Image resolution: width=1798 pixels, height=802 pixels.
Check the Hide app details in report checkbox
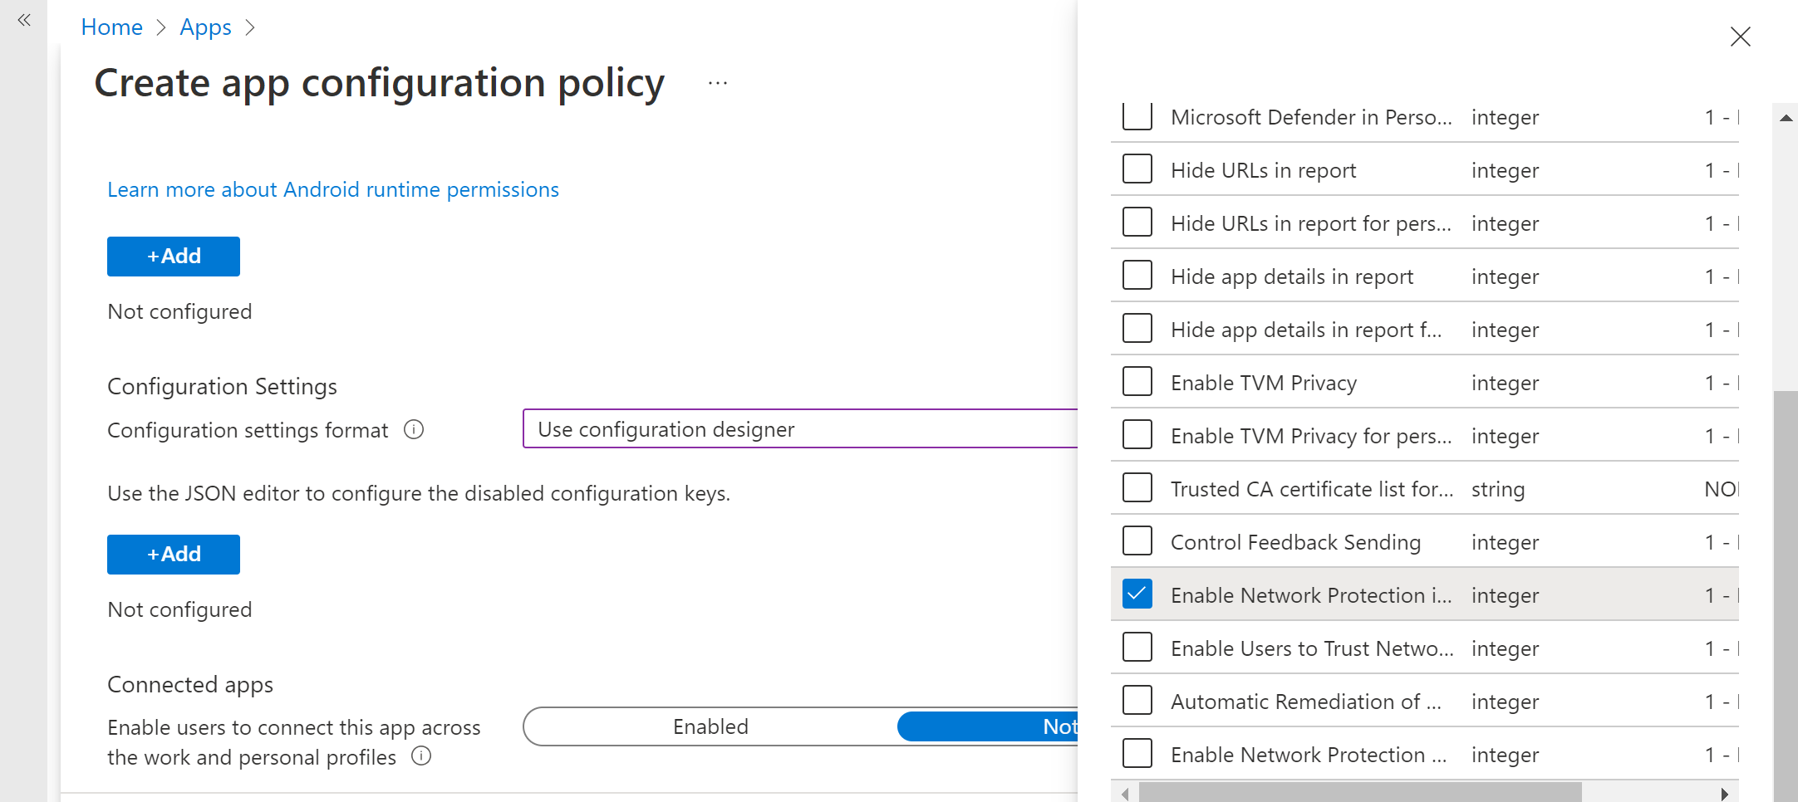tap(1137, 276)
